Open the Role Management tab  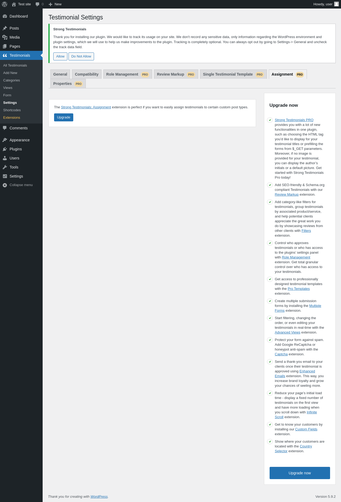tap(128, 74)
